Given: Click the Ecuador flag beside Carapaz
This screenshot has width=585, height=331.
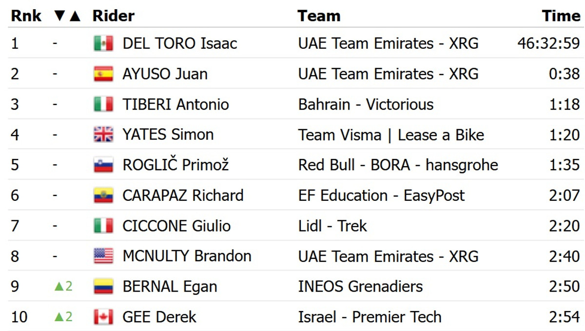Looking at the screenshot, I should (103, 195).
